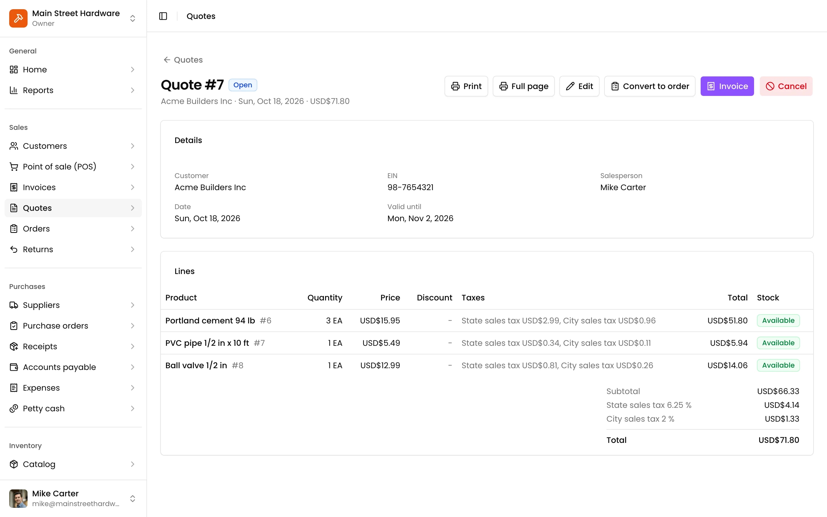The image size is (827, 517).
Task: Click the Mike Carter profile avatar
Action: click(18, 499)
